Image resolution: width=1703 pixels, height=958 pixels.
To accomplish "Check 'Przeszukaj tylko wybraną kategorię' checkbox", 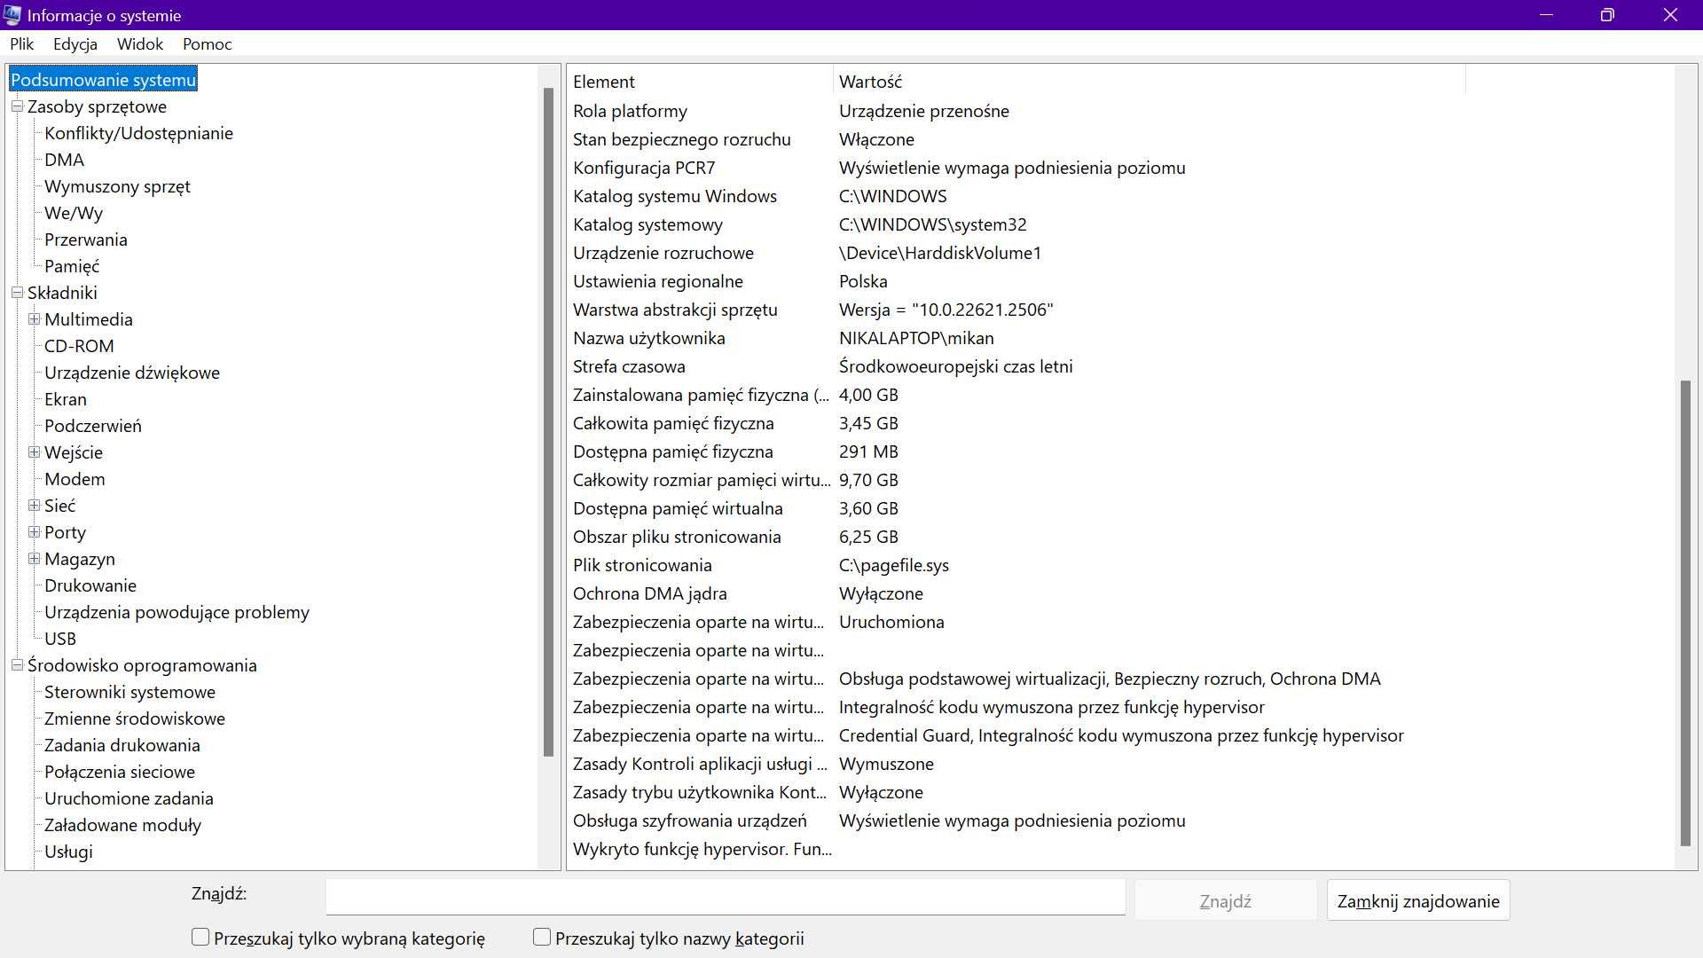I will [200, 937].
